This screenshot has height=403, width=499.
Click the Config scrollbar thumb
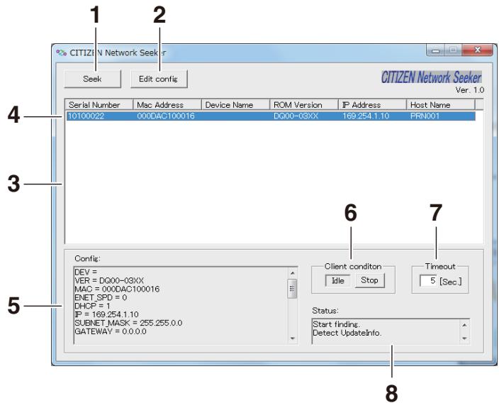pyautogui.click(x=292, y=289)
